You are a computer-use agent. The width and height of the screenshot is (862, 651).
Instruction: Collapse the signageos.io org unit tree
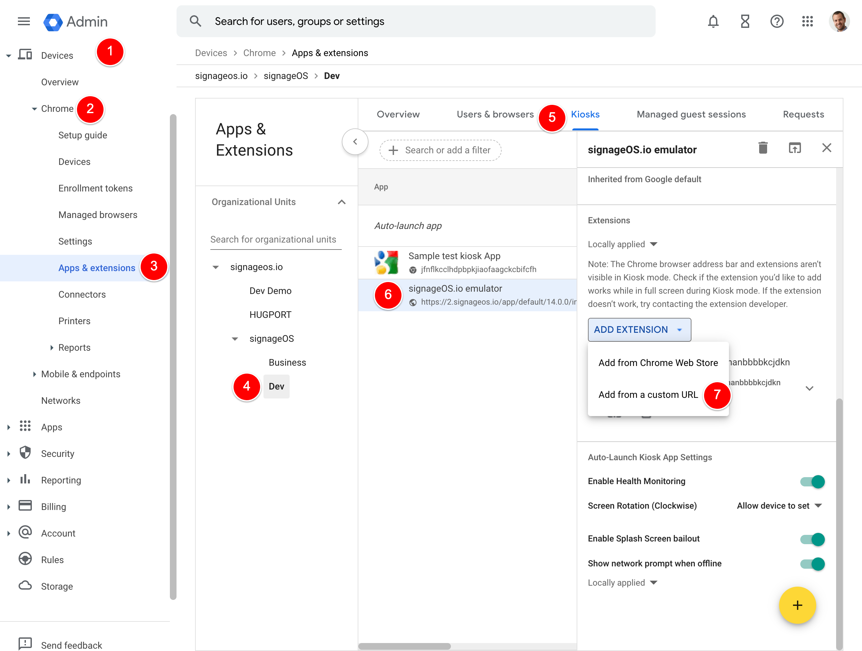click(x=216, y=267)
